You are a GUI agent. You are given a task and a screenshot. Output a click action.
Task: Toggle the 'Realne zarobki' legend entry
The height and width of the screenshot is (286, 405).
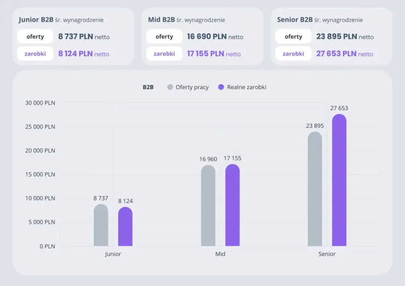click(x=242, y=87)
